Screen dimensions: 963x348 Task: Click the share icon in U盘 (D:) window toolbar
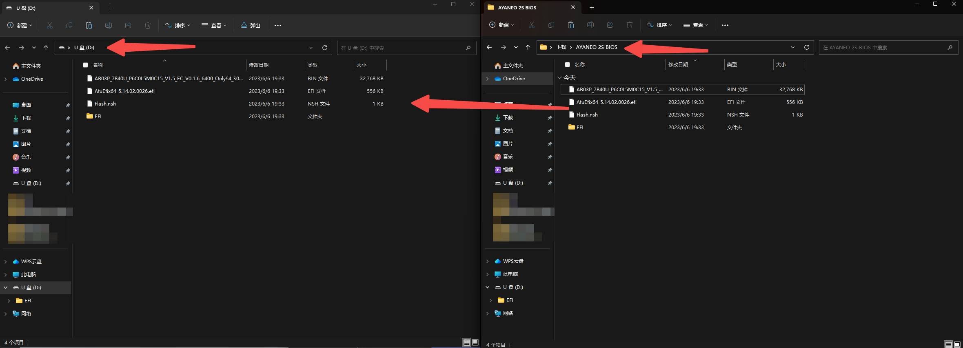tap(128, 25)
